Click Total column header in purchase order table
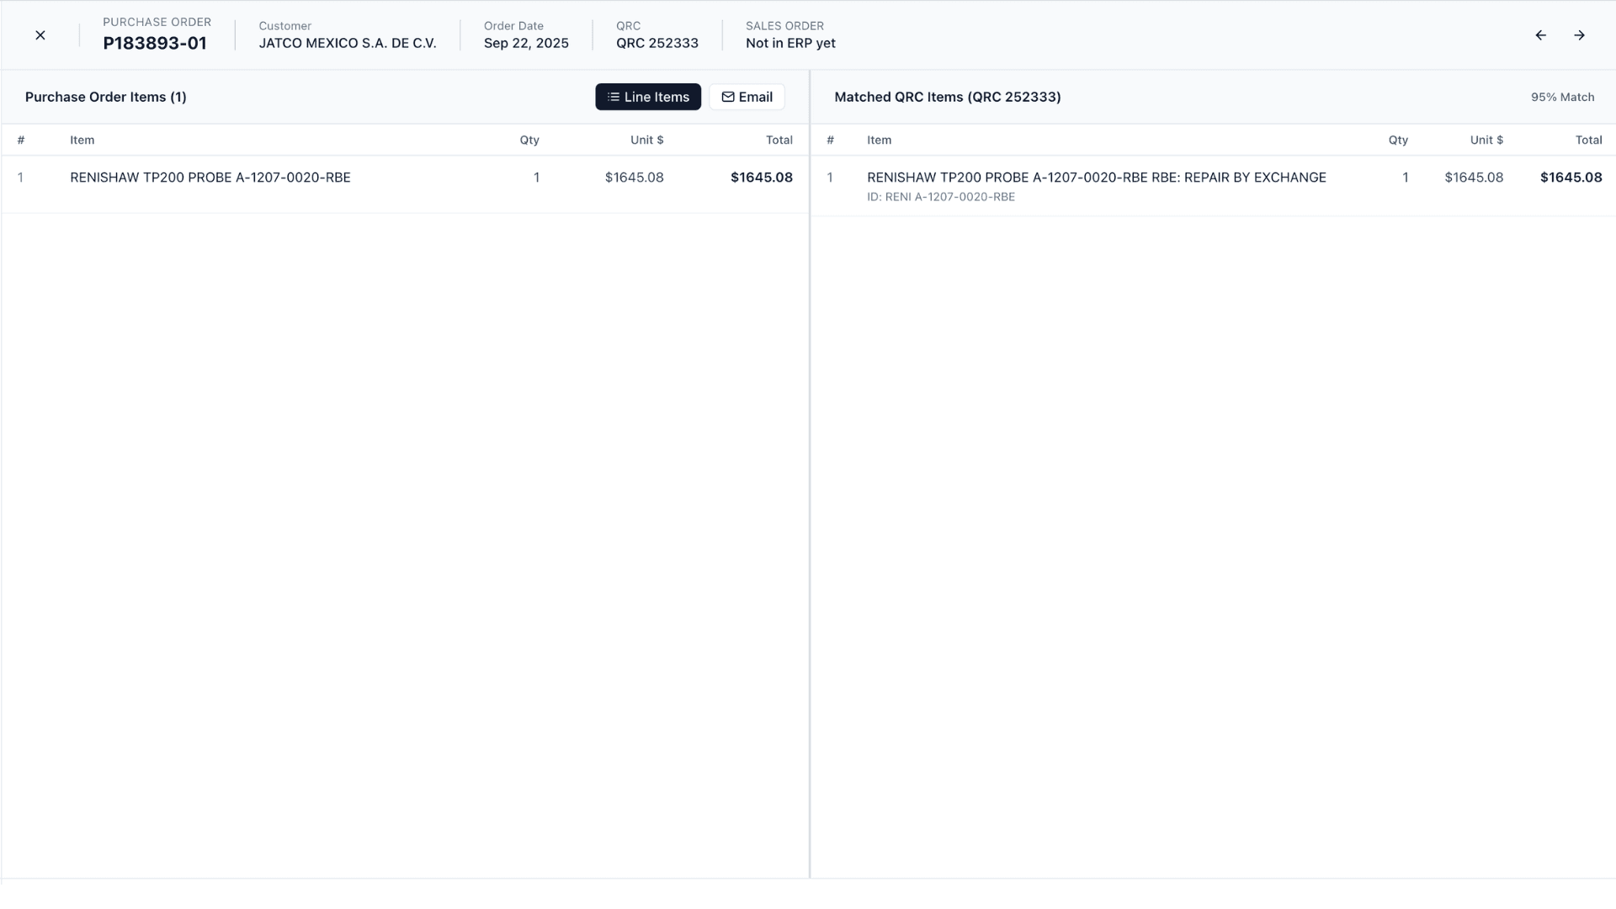This screenshot has height=909, width=1616. 779,140
